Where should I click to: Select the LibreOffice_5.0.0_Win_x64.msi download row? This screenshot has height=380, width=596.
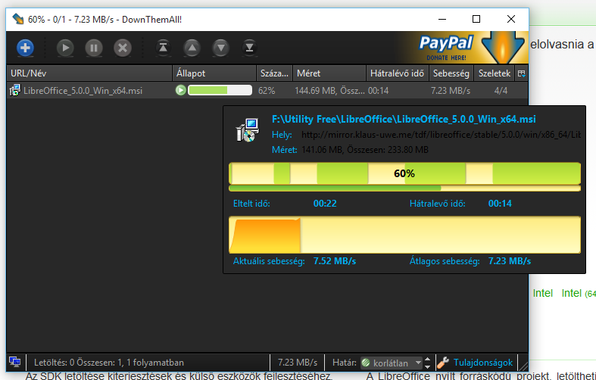[267, 90]
